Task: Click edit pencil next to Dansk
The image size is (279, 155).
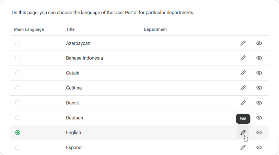Action: pos(243,103)
